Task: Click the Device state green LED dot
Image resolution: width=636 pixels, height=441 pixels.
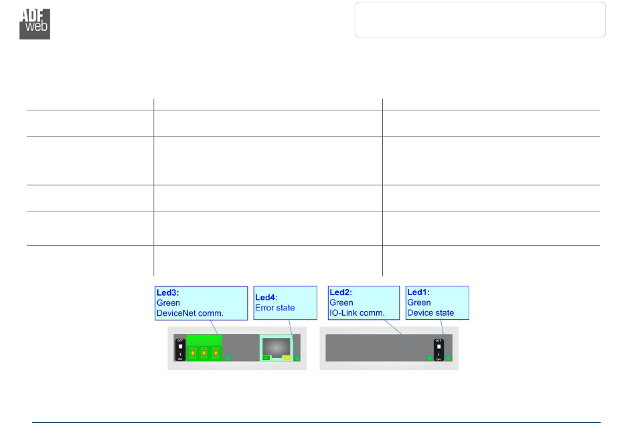Action: pyautogui.click(x=448, y=358)
